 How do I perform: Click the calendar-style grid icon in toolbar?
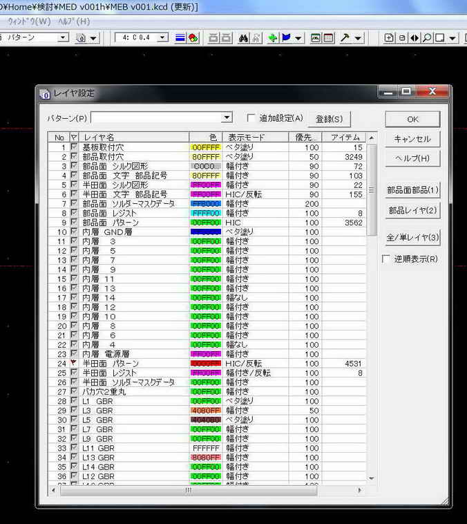point(329,38)
